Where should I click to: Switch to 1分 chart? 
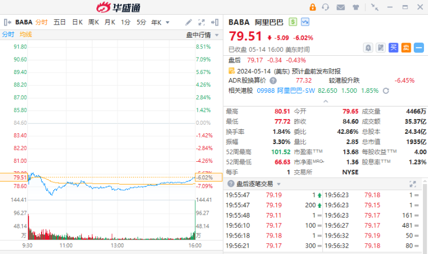tap(126, 22)
